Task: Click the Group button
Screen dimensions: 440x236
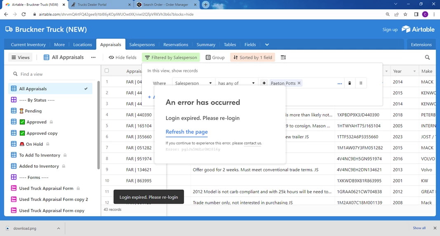Action: (215, 58)
